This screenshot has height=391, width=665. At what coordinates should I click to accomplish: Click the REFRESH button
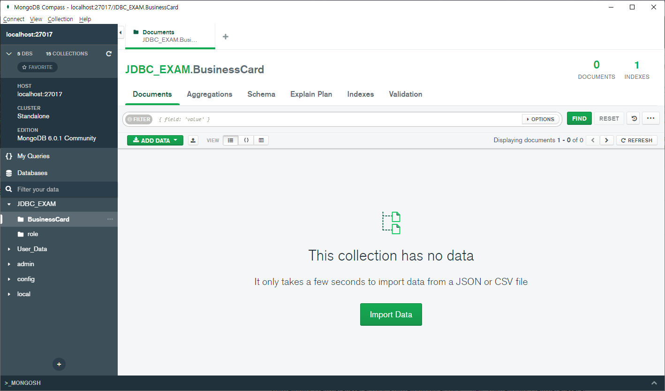point(637,140)
